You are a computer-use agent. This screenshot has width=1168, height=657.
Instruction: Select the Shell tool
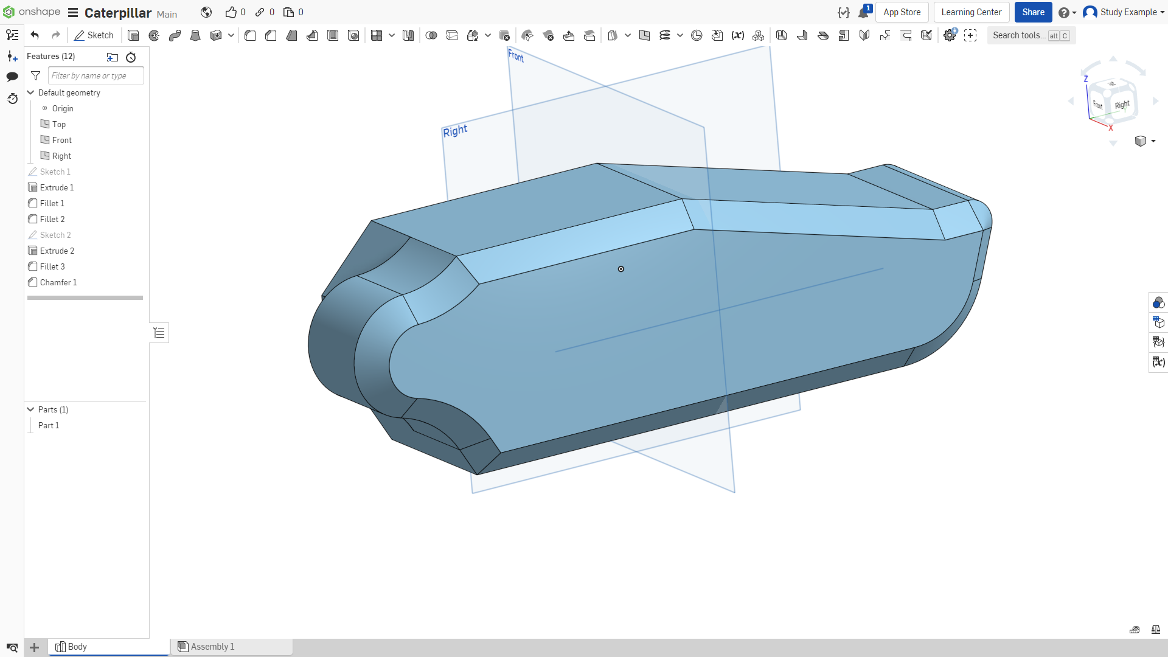[x=333, y=35]
